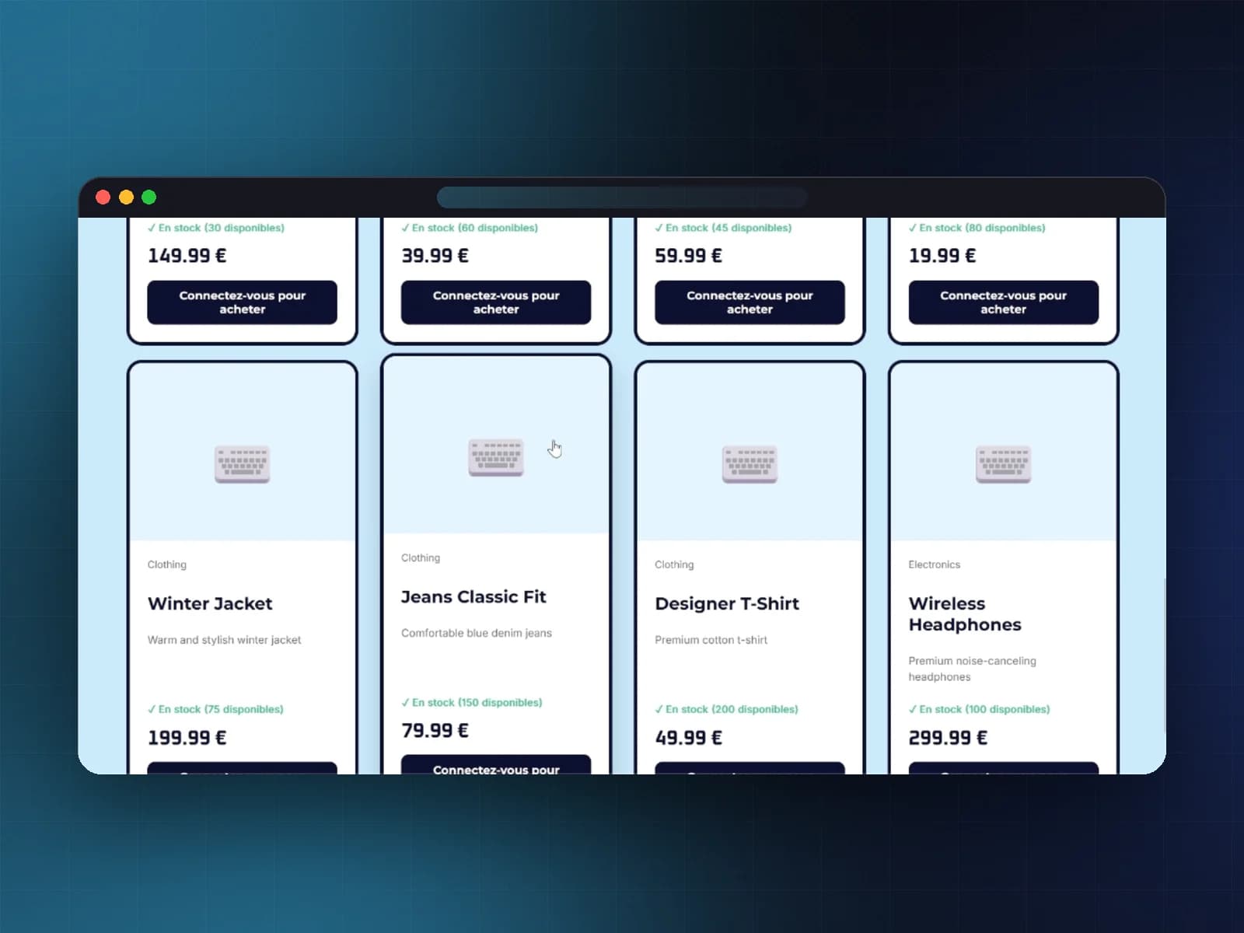Click 'Comfortable blue denim jeans' description
The width and height of the screenshot is (1244, 933).
coord(477,633)
